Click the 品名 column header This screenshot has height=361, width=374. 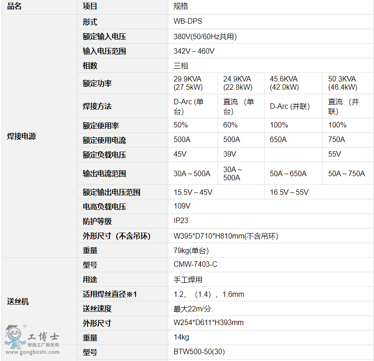tap(14, 6)
